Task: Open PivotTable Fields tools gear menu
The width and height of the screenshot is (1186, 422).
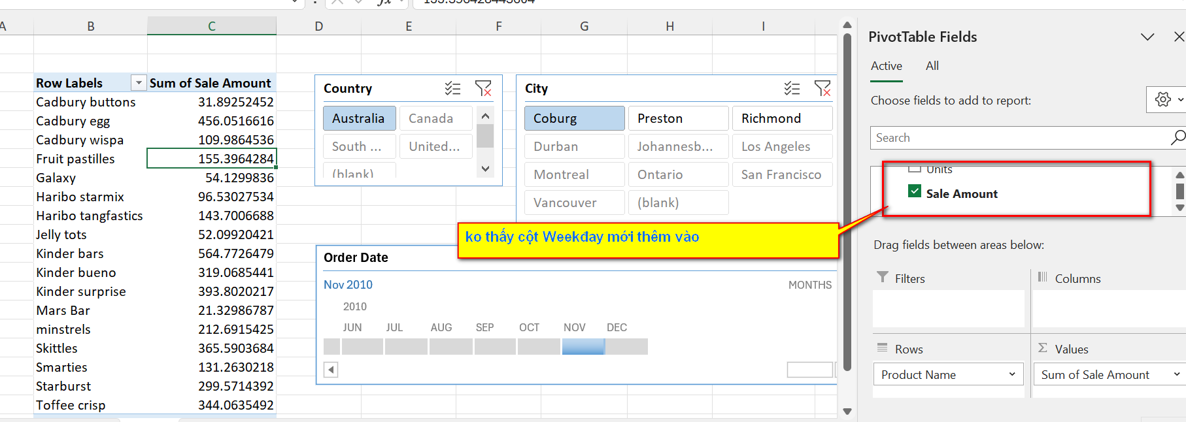Action: tap(1165, 99)
